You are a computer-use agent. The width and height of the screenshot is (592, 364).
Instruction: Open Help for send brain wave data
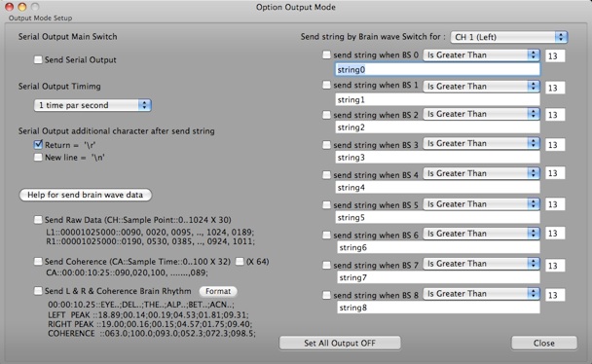(x=86, y=195)
